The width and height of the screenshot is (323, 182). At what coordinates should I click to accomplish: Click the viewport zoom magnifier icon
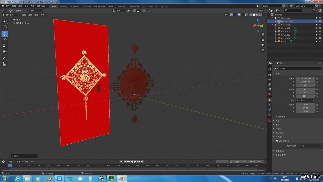coord(263,35)
